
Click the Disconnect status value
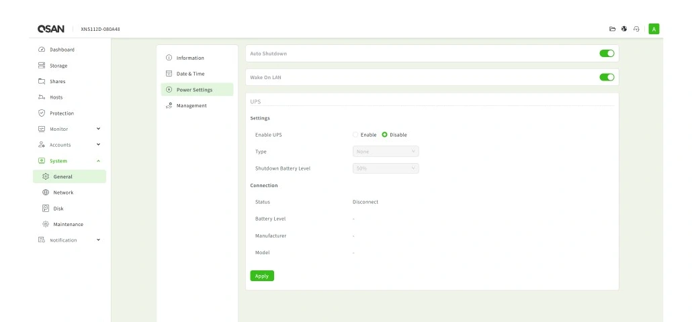[365, 202]
